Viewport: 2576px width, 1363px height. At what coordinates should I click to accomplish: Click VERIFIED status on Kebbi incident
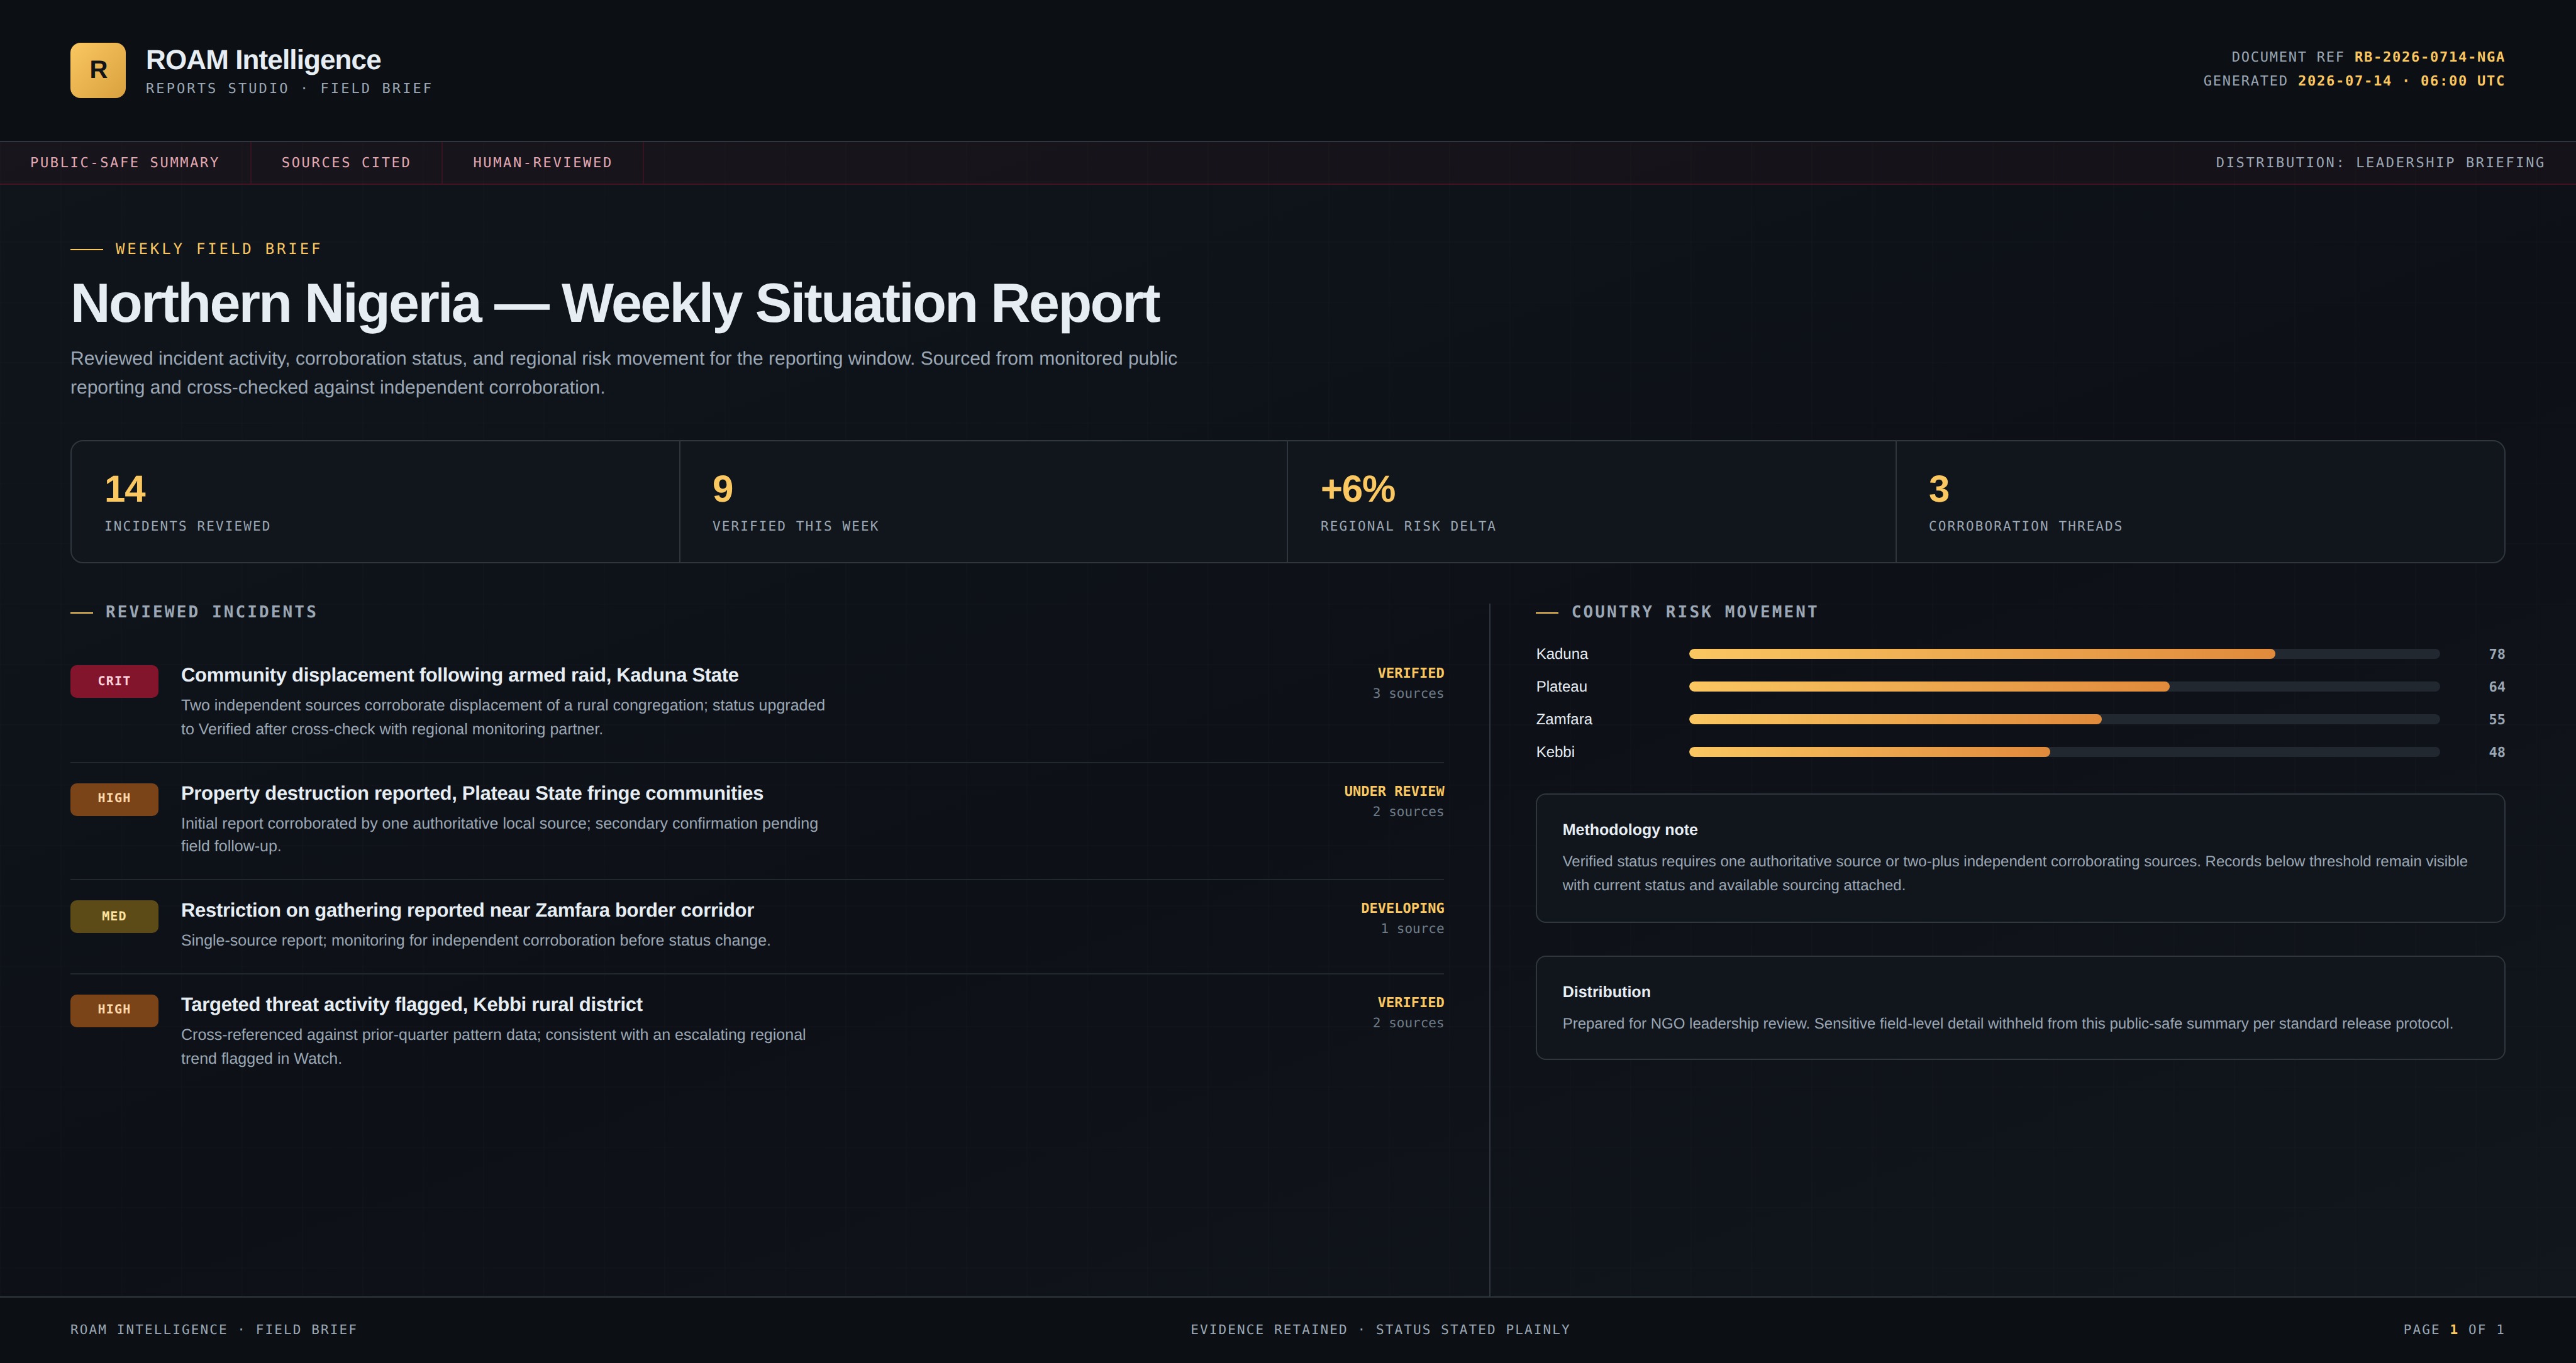pyautogui.click(x=1410, y=1002)
